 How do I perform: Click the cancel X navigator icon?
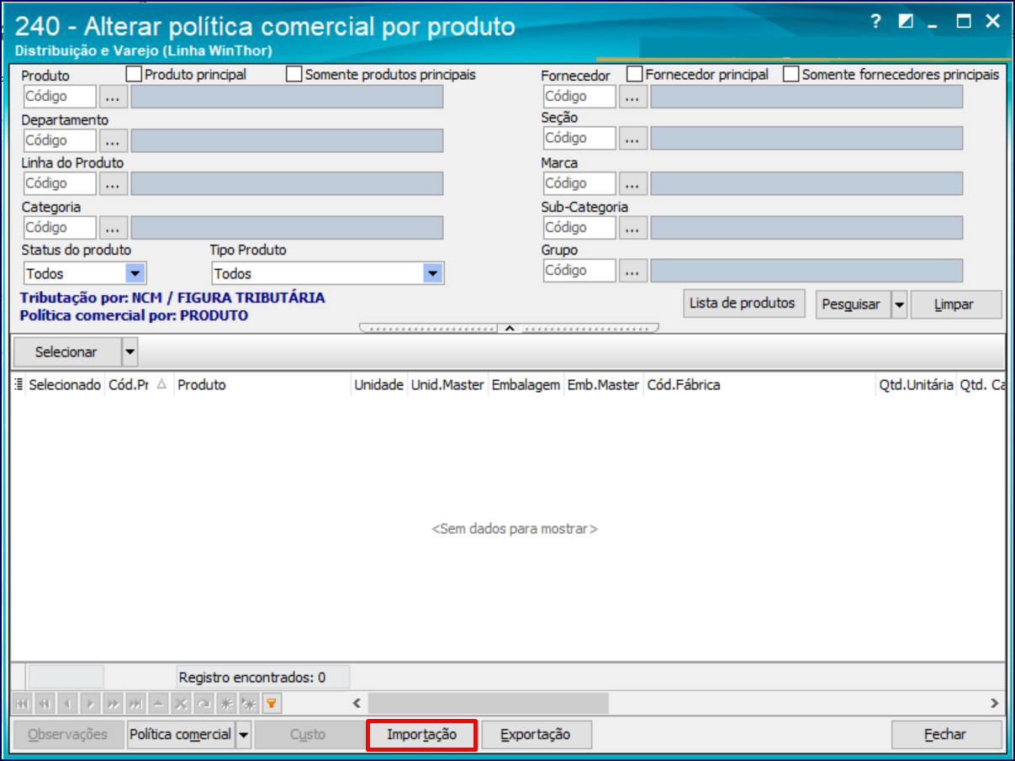tap(181, 703)
